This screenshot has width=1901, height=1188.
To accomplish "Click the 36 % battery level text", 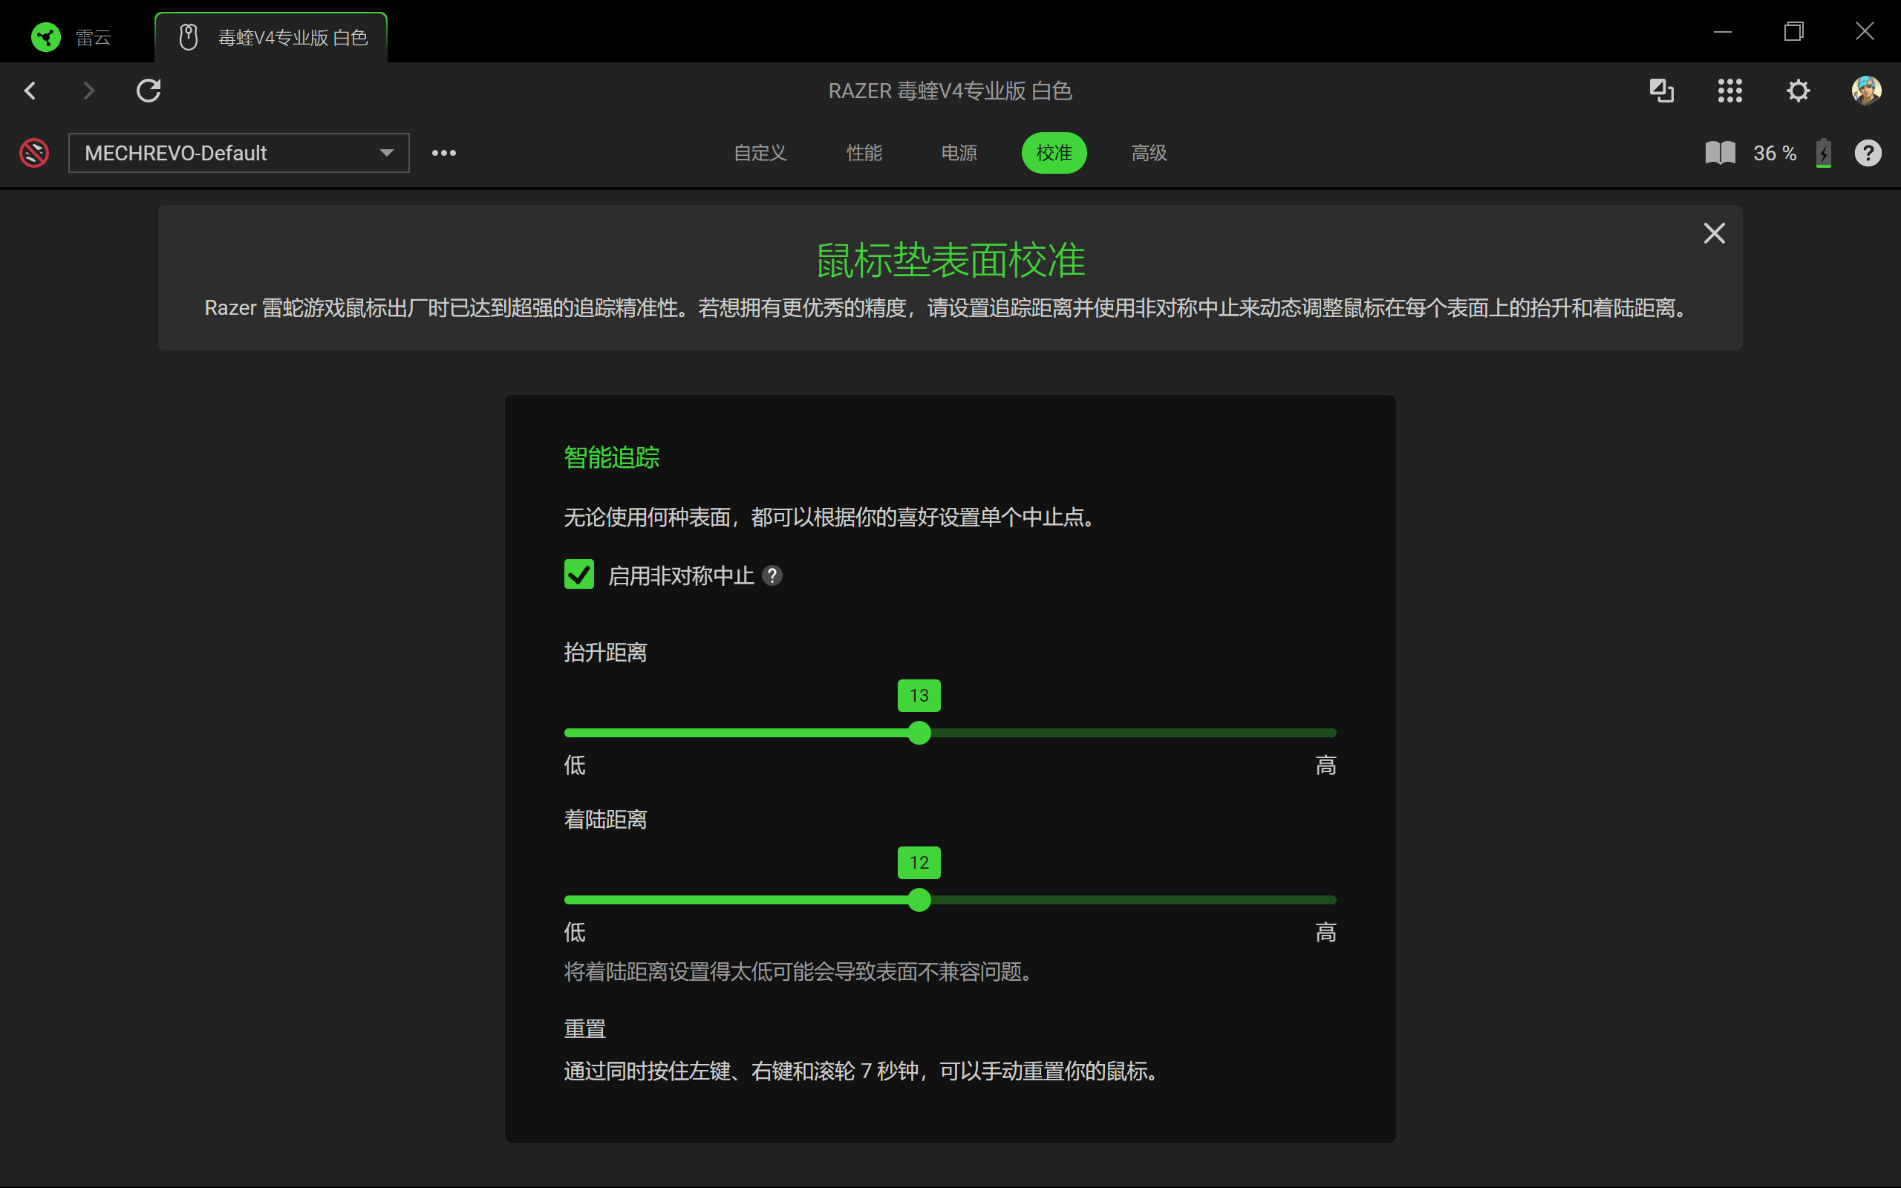I will point(1775,152).
